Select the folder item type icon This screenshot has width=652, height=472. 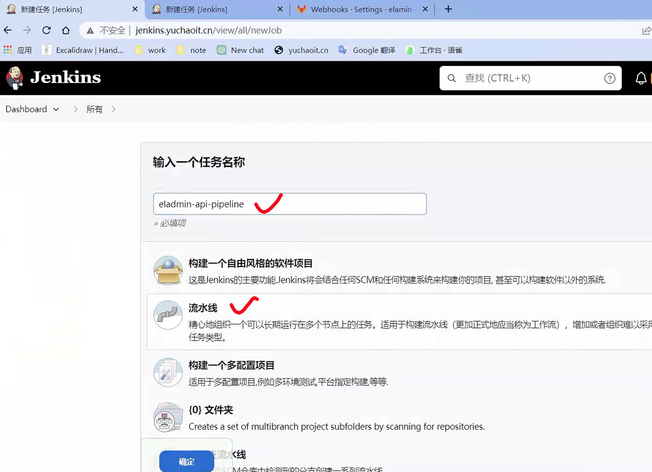point(168,417)
